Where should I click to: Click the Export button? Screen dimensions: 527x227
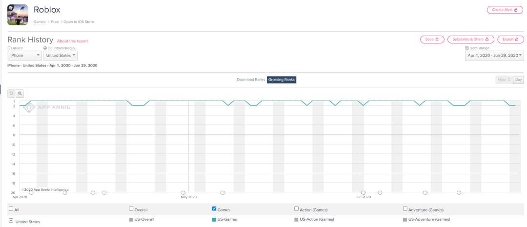tap(510, 40)
